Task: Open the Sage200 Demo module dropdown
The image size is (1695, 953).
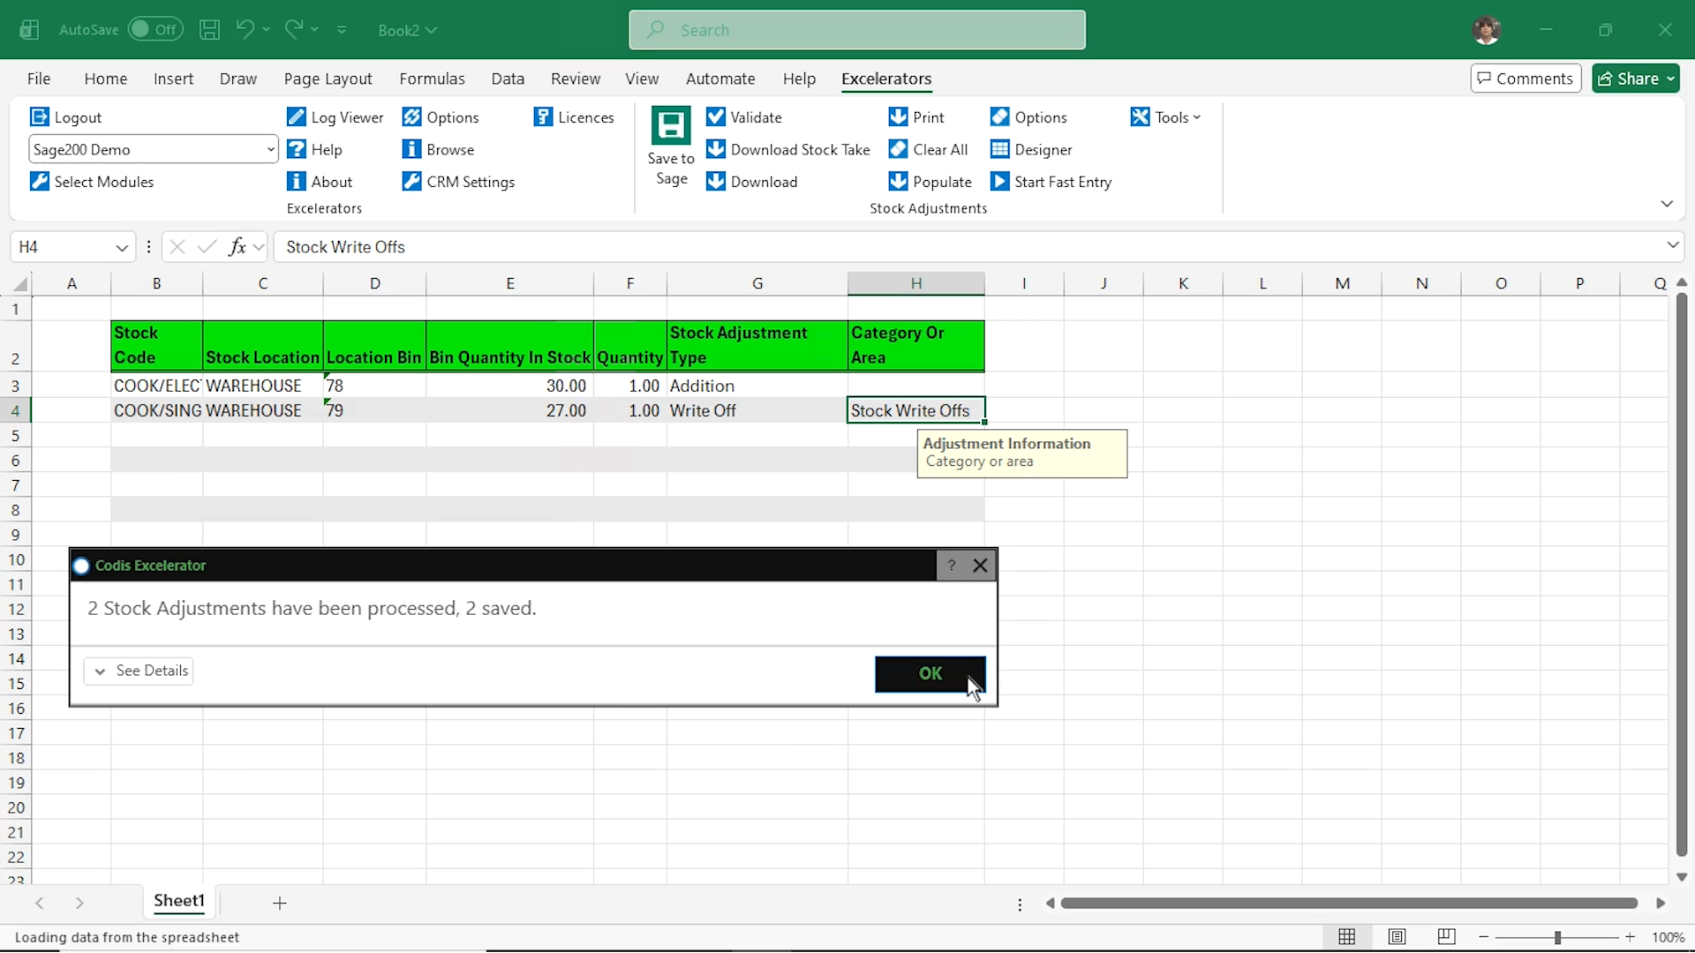Action: (x=270, y=148)
